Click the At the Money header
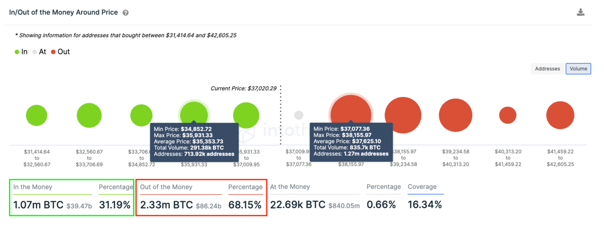 point(290,187)
